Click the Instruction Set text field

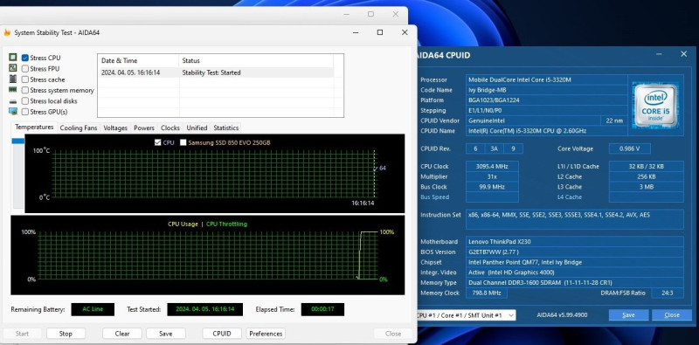pos(575,219)
